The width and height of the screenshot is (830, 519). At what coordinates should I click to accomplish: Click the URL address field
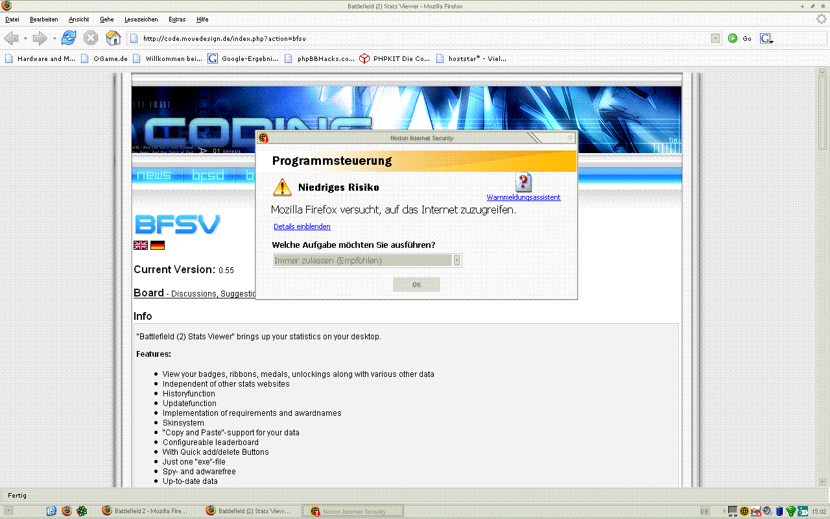pos(421,38)
